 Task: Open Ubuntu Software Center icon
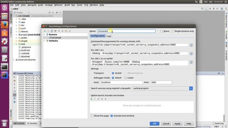tap(5, 33)
